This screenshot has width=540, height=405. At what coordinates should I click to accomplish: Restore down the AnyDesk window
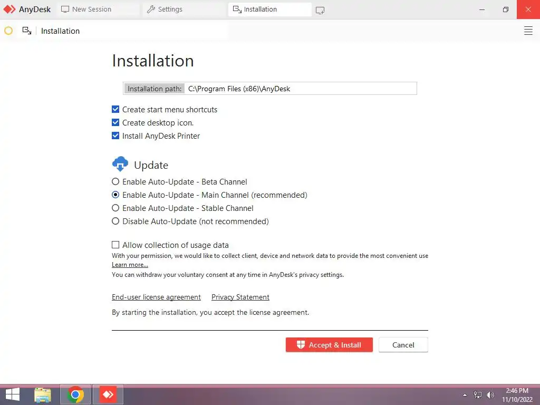(x=505, y=9)
